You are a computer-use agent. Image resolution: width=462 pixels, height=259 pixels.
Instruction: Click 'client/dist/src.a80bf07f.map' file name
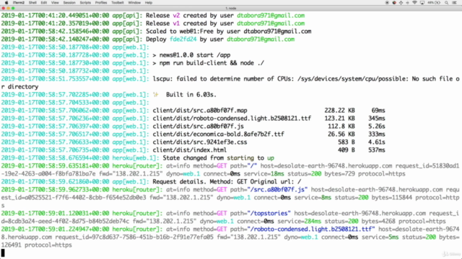tap(200, 110)
